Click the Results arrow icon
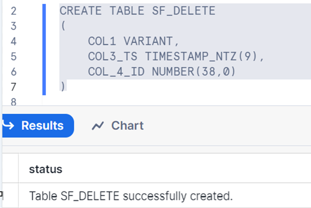This screenshot has width=311, height=208. tap(8, 125)
